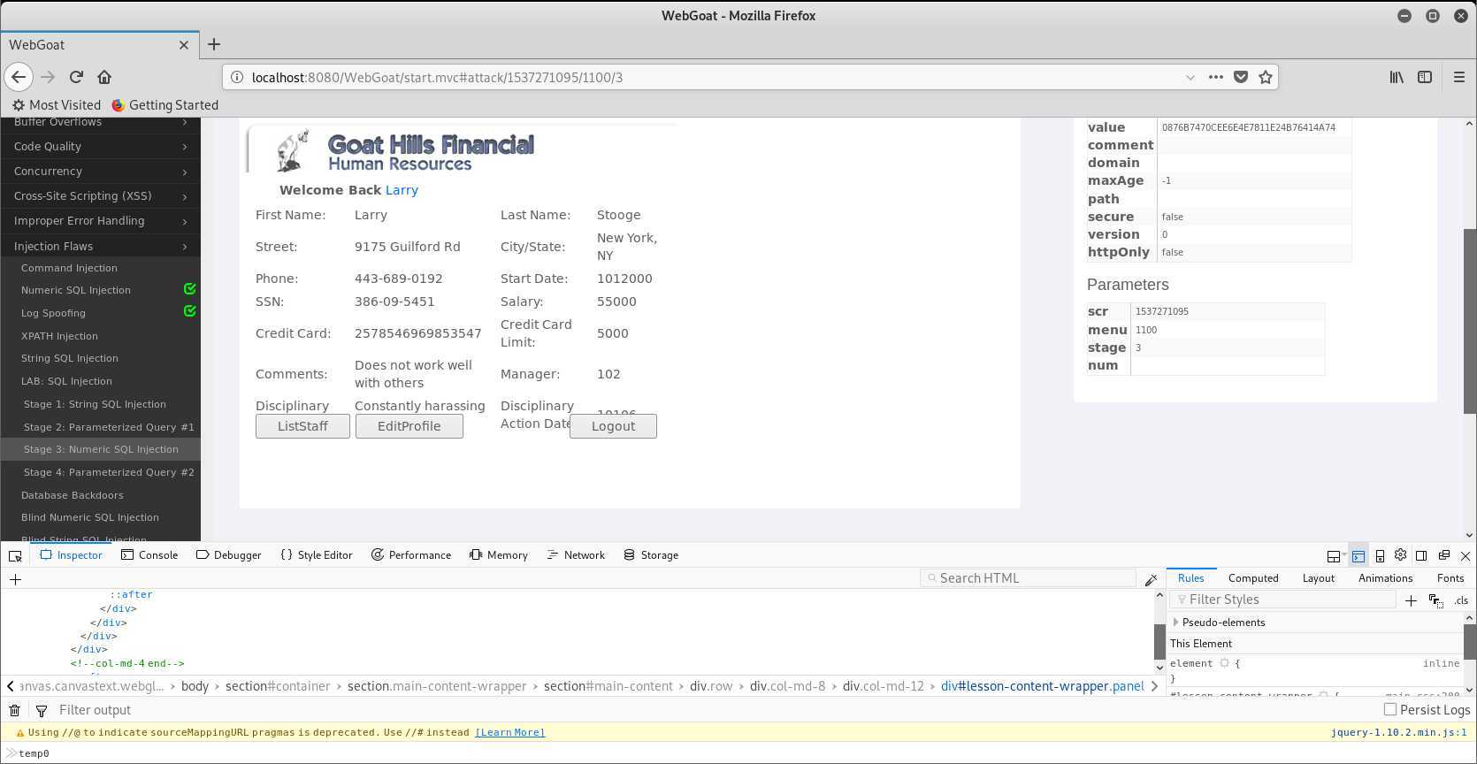This screenshot has height=764, width=1477.
Task: Open the page actions three-dot menu
Action: pyautogui.click(x=1216, y=77)
